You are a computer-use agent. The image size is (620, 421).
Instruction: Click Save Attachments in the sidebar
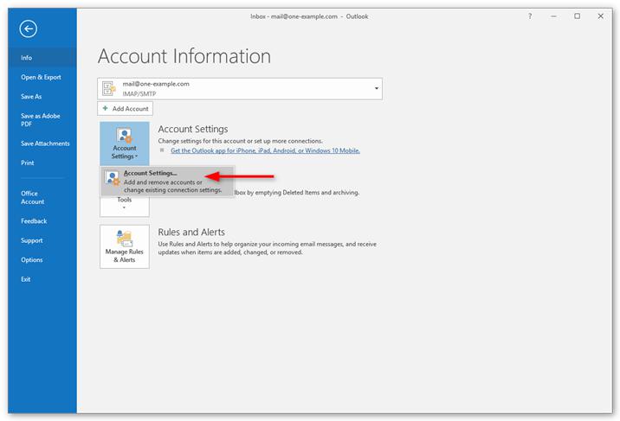pyautogui.click(x=43, y=143)
